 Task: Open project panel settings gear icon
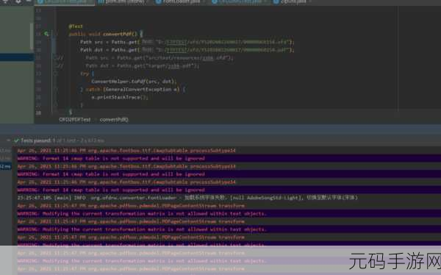[18, 1]
